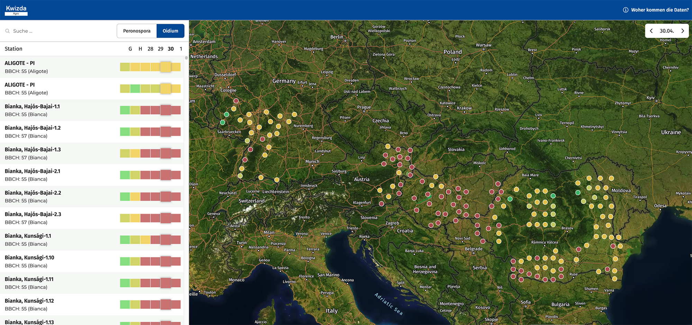Click red day 30 swatch of Bianka, Kunsági-1.1
This screenshot has height=325, width=692.
click(166, 240)
